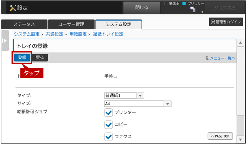Click the 給紙許可ジョブ label
The image size is (246, 144).
pyautogui.click(x=33, y=112)
